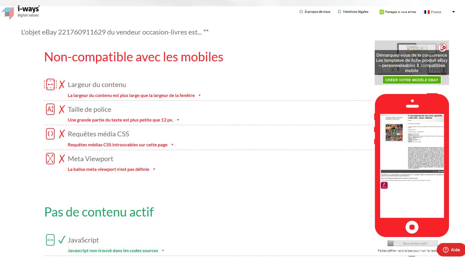
Task: Click Partagez si vous aimez
Action: (x=400, y=12)
